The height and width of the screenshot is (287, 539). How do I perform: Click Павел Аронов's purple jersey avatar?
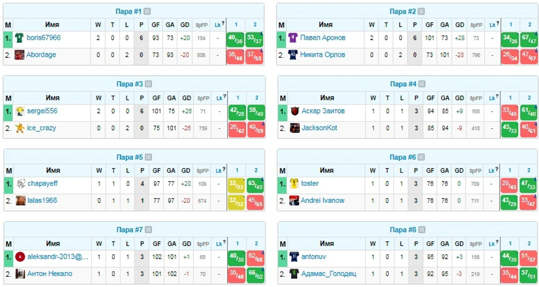tap(293, 38)
